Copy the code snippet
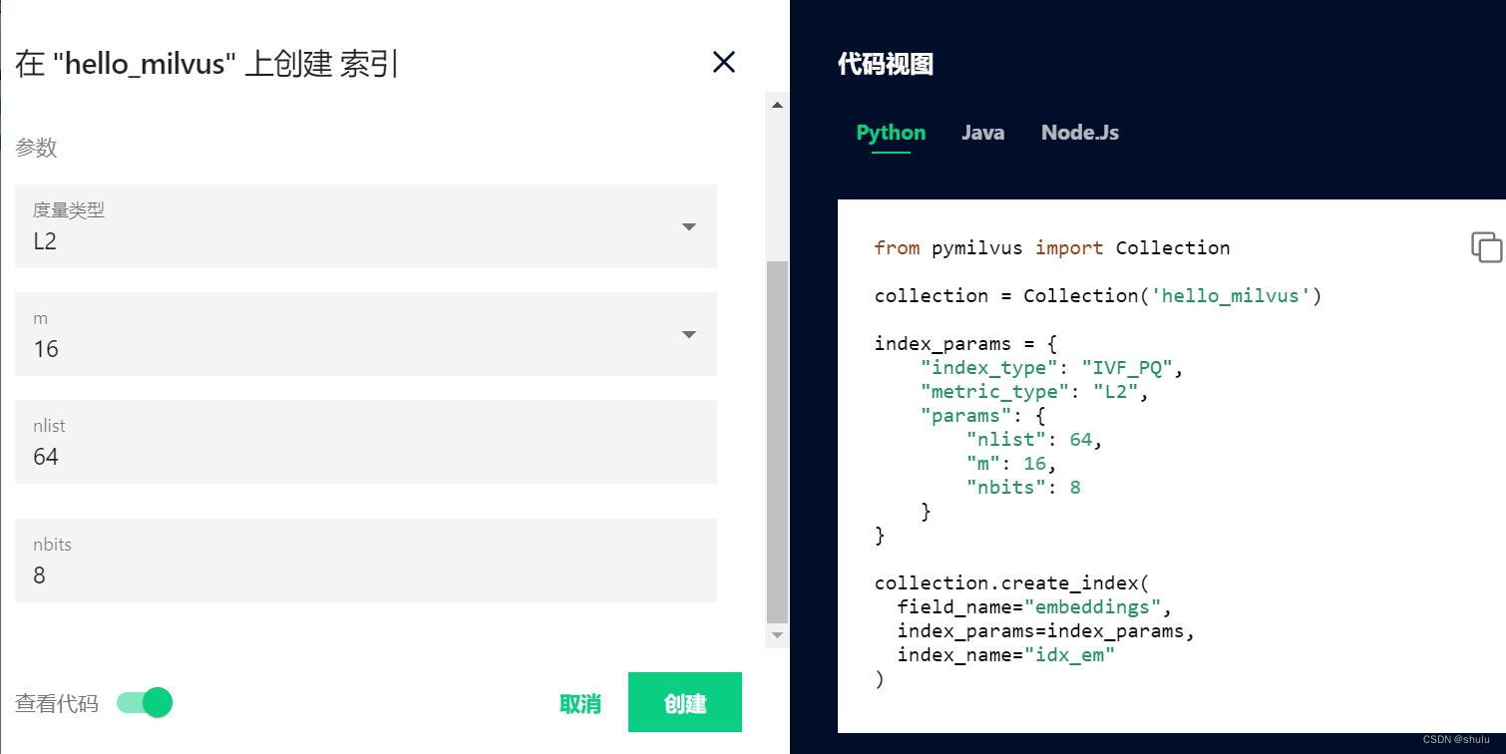This screenshot has height=754, width=1506. tap(1486, 247)
